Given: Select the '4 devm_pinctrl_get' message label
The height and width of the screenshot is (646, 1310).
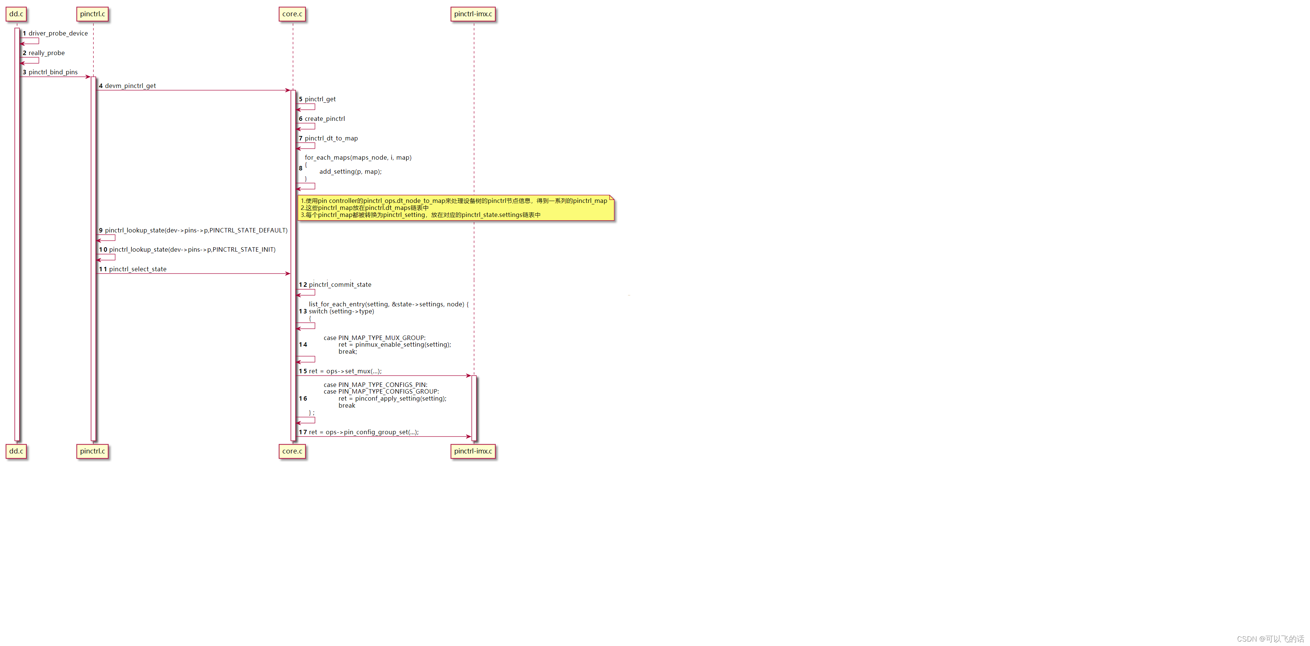Looking at the screenshot, I should [x=128, y=86].
